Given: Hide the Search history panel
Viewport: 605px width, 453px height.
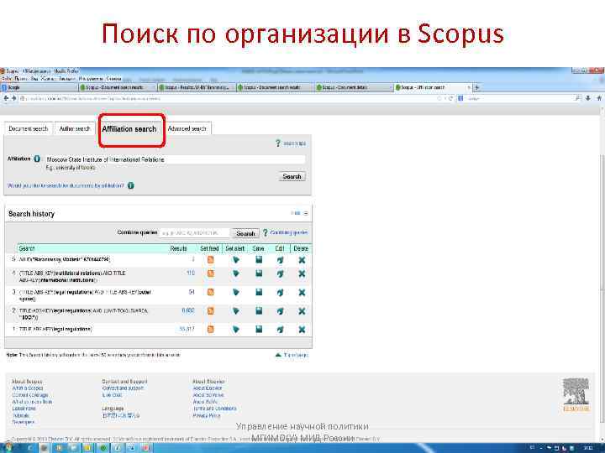Looking at the screenshot, I should [299, 213].
